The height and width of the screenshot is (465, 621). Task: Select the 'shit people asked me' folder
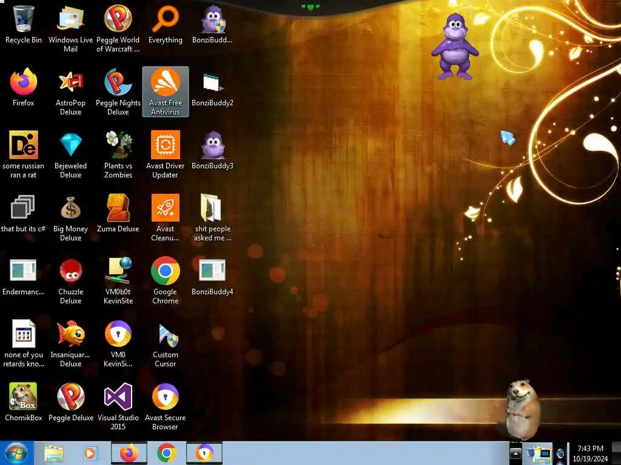(213, 218)
